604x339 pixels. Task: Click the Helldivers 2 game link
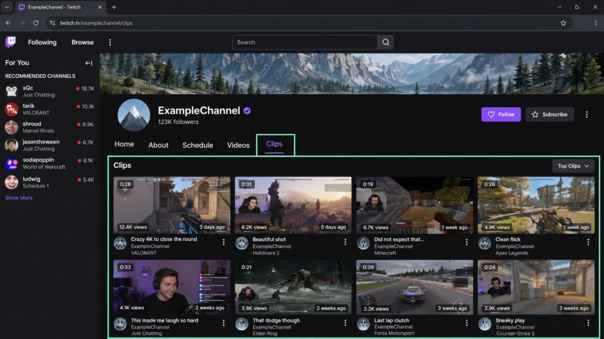click(266, 253)
